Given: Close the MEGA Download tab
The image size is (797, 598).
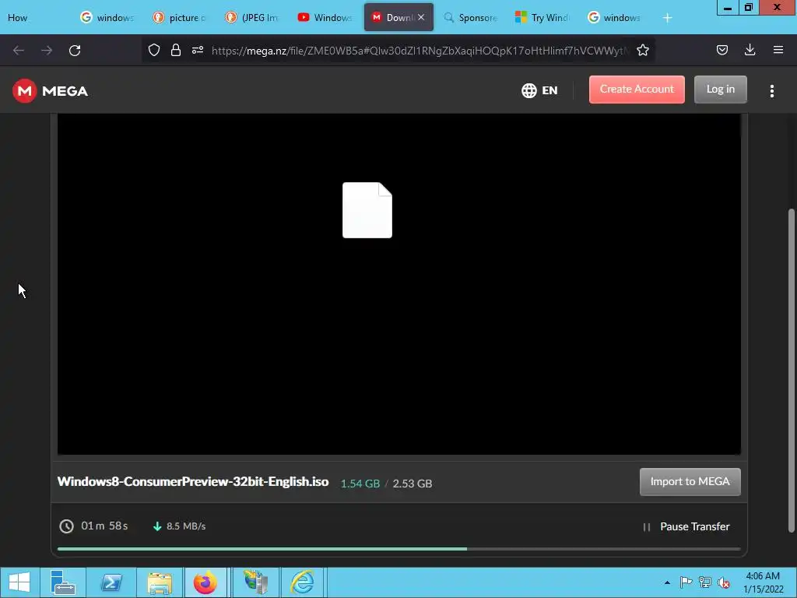Looking at the screenshot, I should point(421,17).
